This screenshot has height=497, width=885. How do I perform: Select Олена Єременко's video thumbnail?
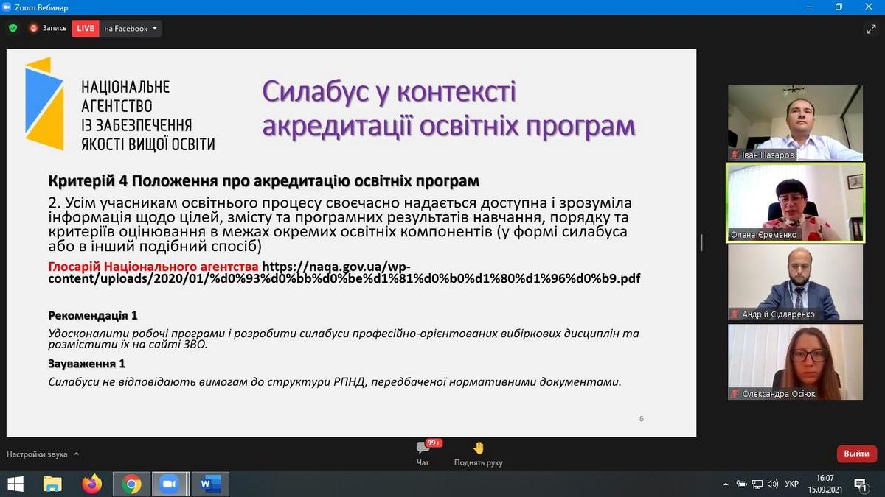click(795, 202)
